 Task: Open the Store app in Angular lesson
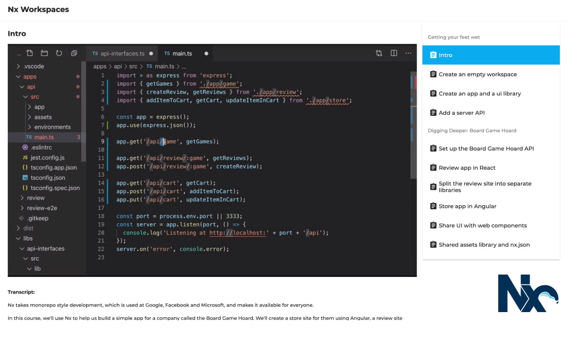coord(467,206)
